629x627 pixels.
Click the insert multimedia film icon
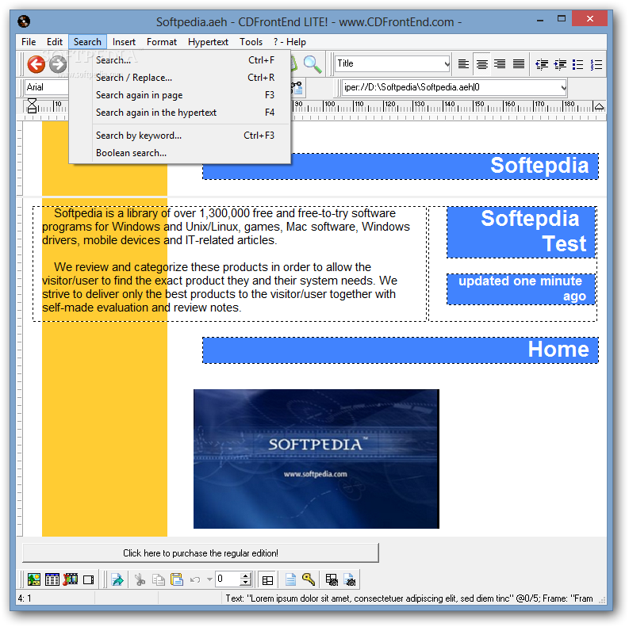pyautogui.click(x=71, y=579)
